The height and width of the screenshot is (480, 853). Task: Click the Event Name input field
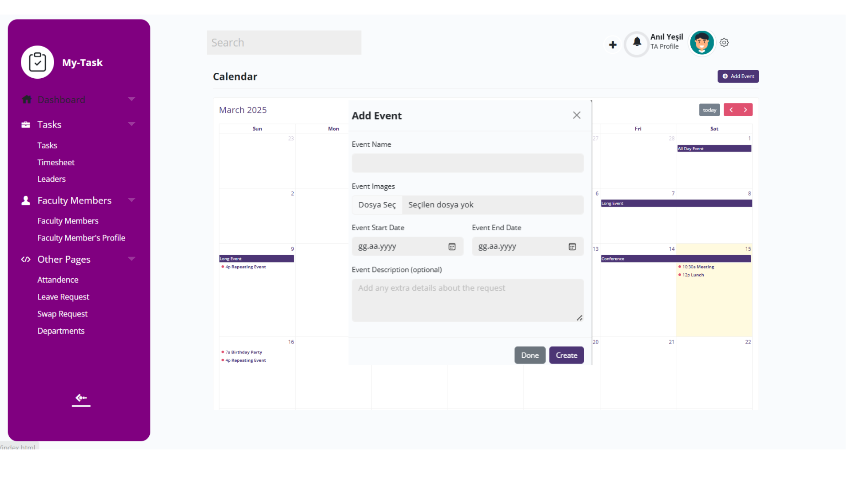(467, 163)
